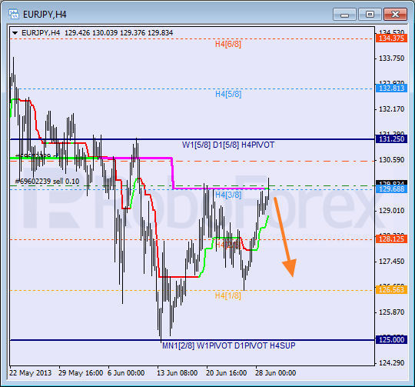Click the 127.450 price scale value
415x387 pixels.
pos(391,262)
